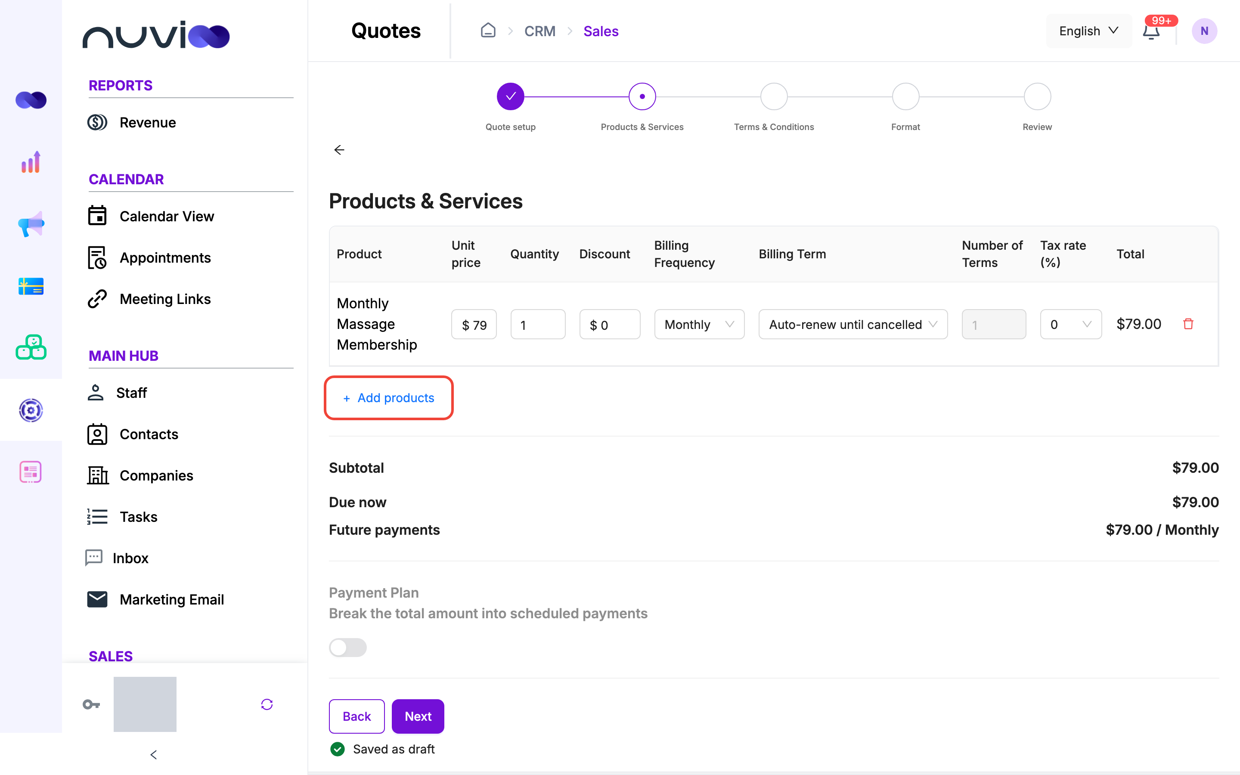Click the Next button
1240x775 pixels.
point(418,716)
